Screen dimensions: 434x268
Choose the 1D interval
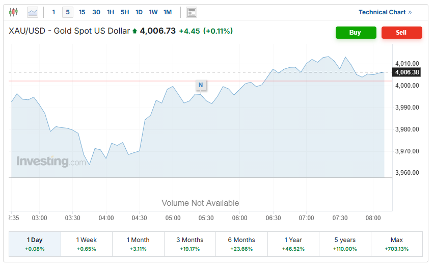click(139, 12)
